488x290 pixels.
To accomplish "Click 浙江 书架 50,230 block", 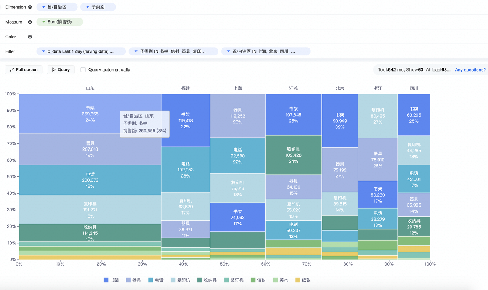I will 378,195.
